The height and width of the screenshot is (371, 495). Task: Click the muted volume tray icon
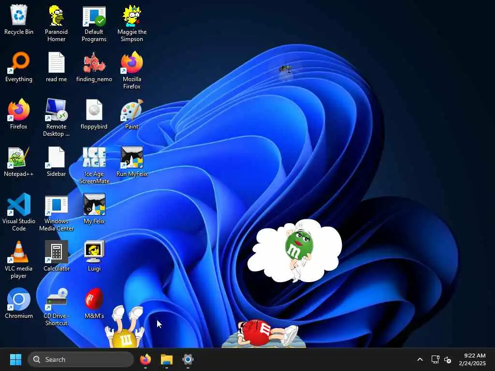point(448,359)
